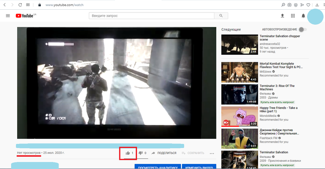The image size is (325, 169).
Task: Click the channel name Flashback FM
Action: 269,138
